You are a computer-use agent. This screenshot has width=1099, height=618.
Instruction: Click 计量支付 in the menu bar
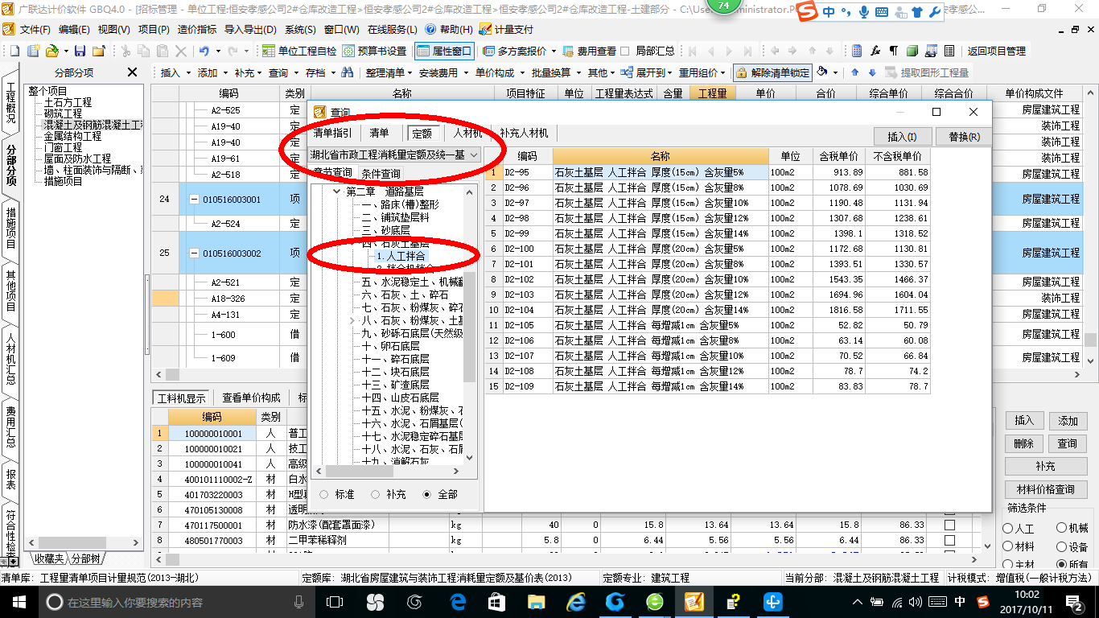[506, 29]
